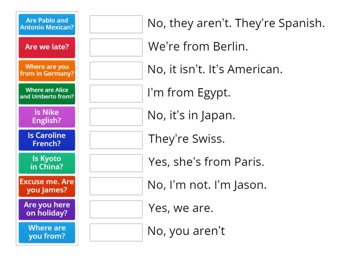Click the 'Is Nike English?' tile
Screen dimensions: 342x257
click(47, 117)
